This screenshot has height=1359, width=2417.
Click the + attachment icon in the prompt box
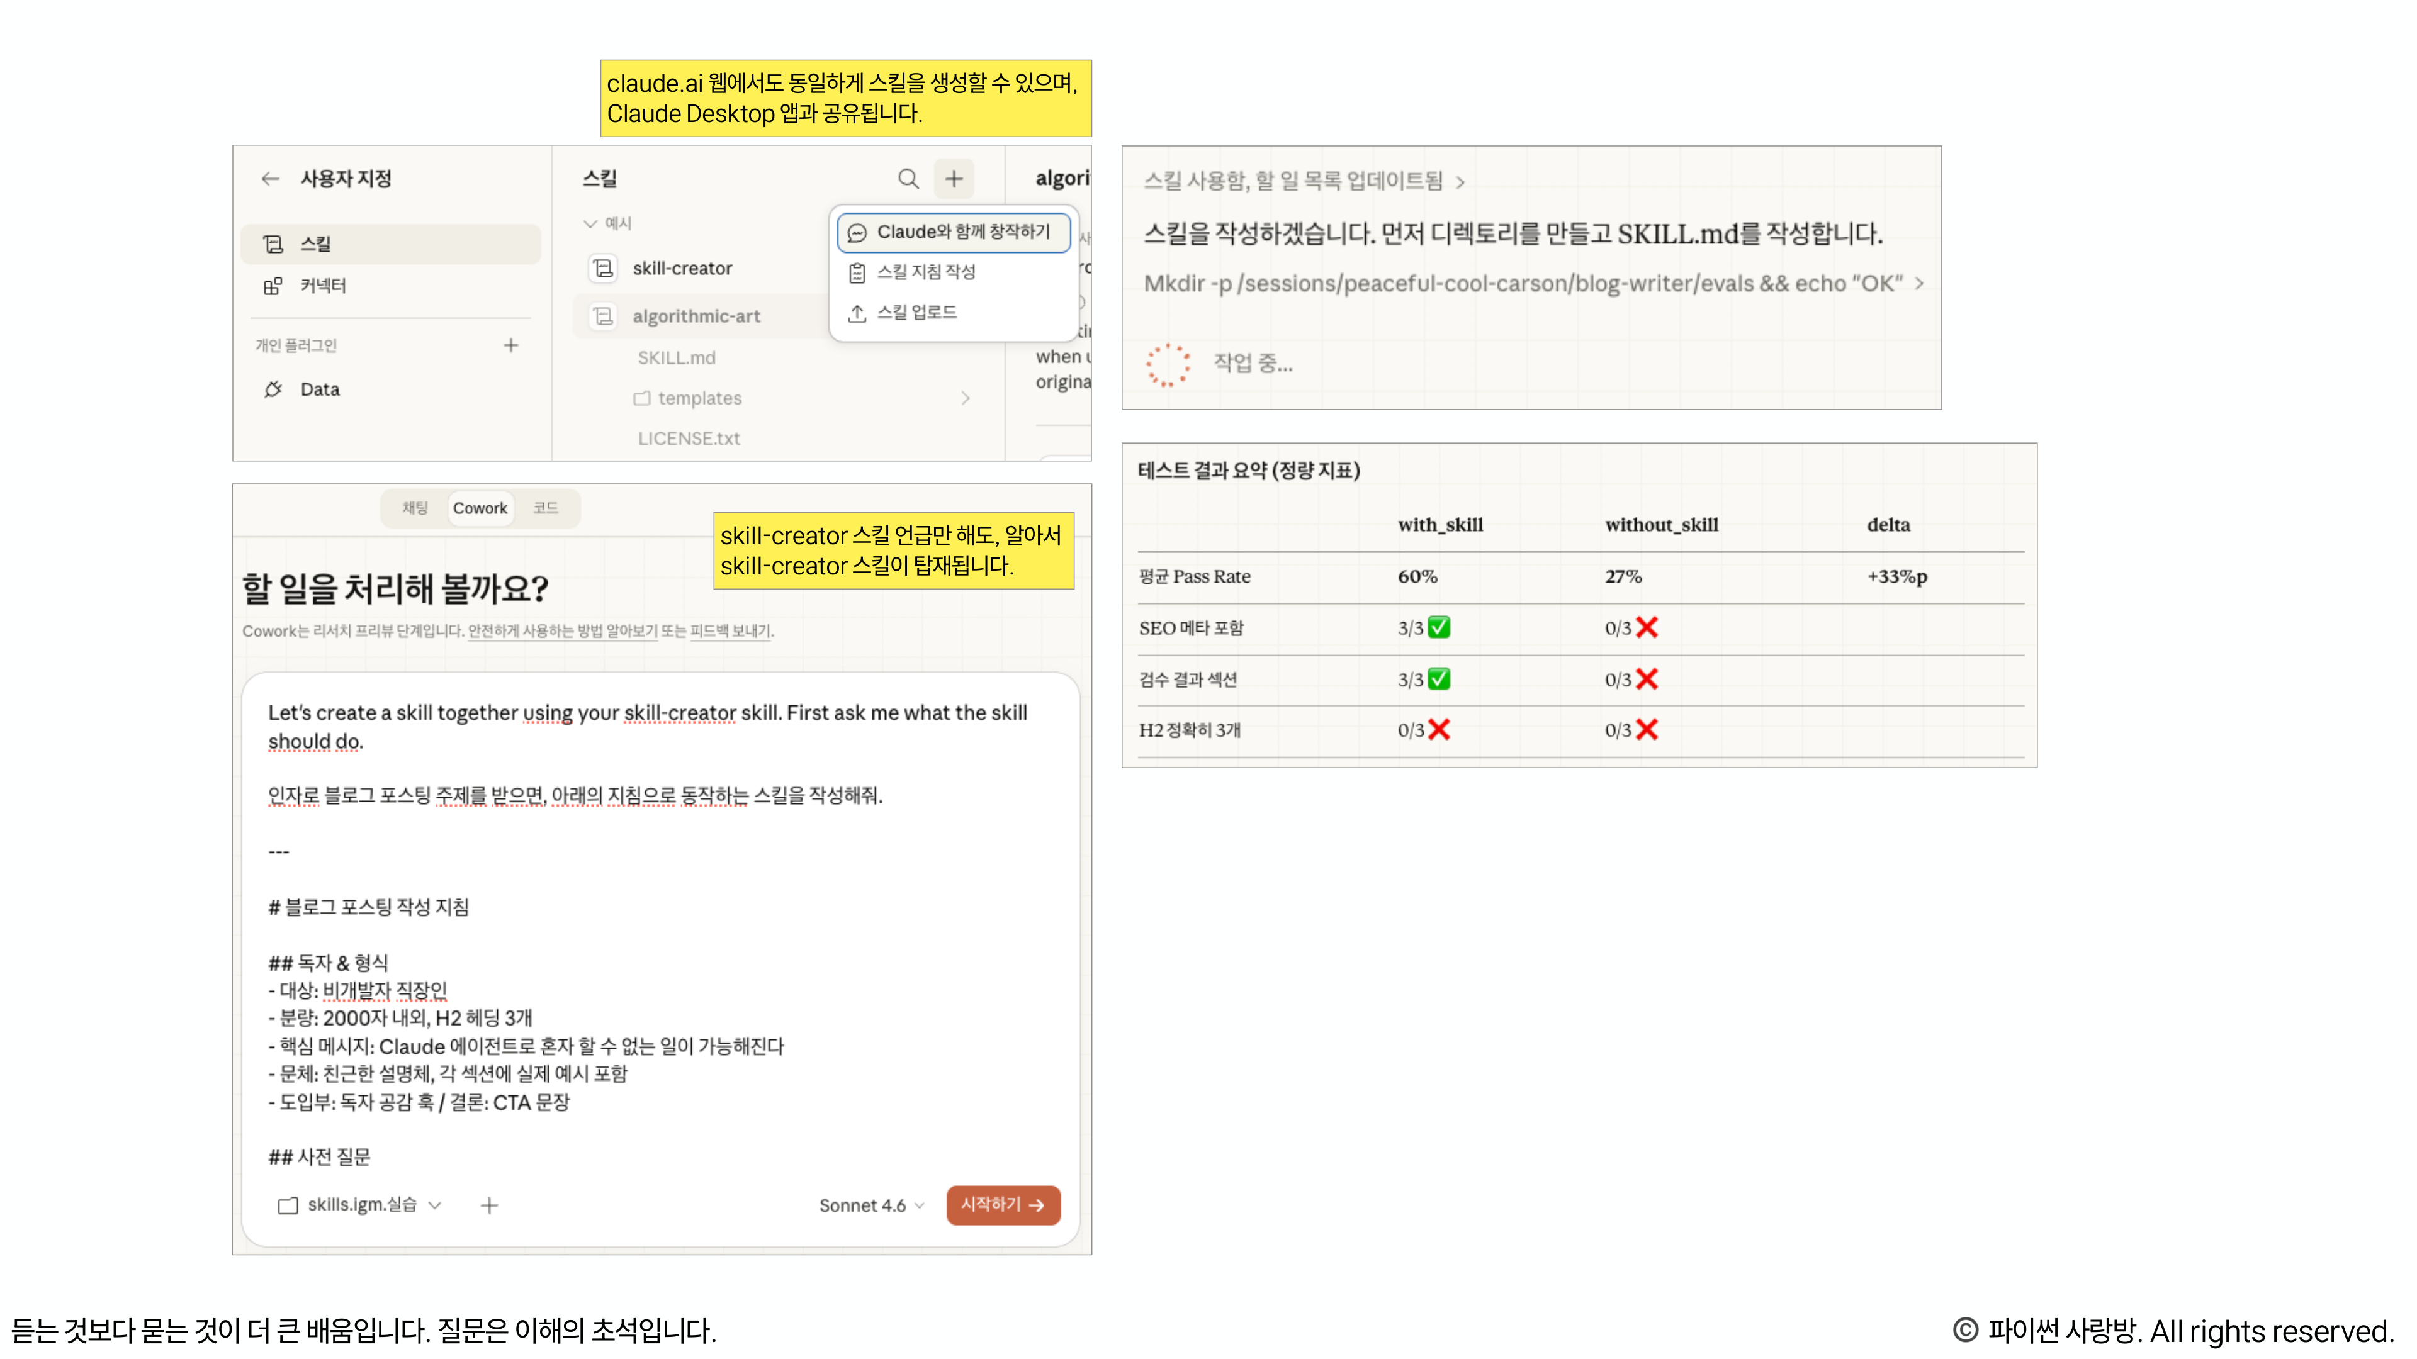(x=489, y=1205)
